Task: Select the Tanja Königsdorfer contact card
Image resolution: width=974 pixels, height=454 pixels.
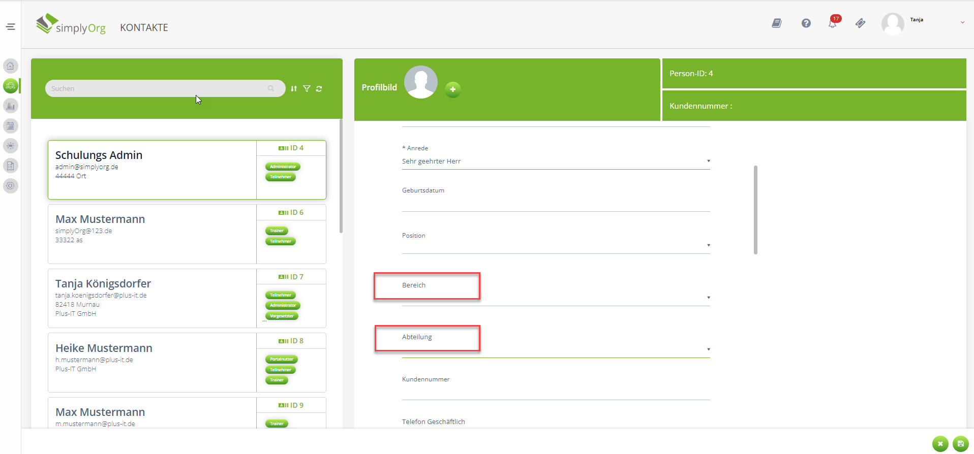Action: click(x=153, y=298)
